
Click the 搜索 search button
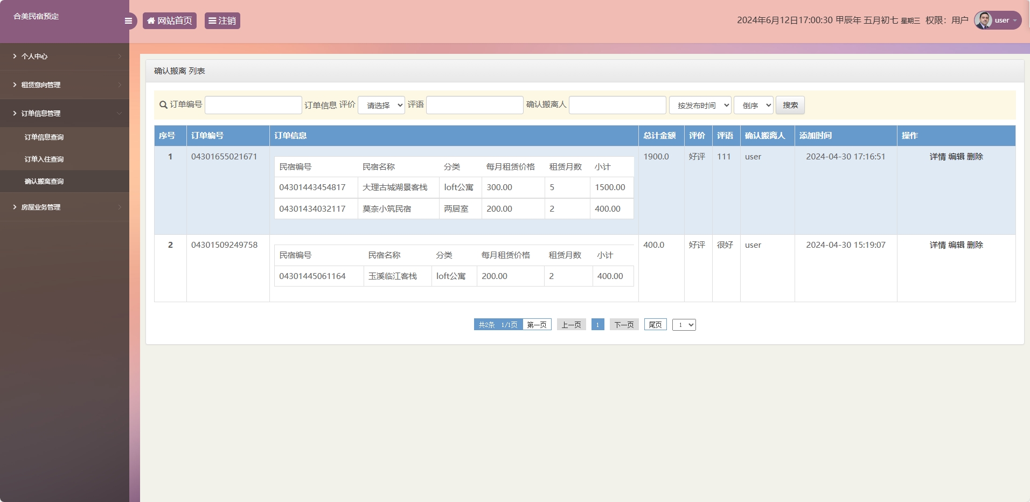tap(790, 105)
